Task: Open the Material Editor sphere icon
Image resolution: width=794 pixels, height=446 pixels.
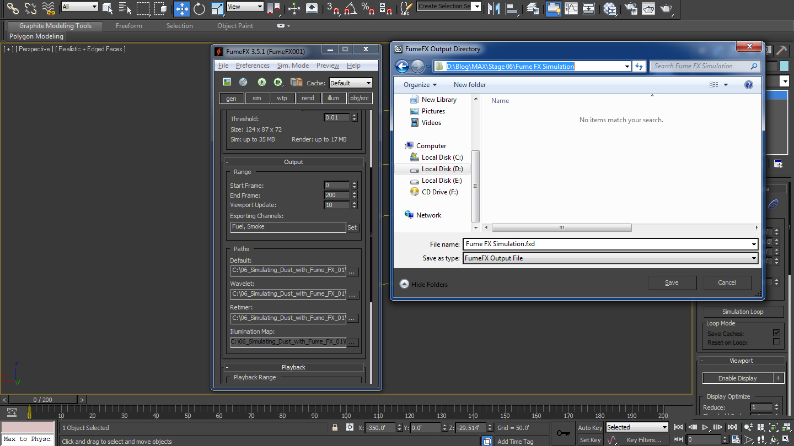Action: coord(610,8)
